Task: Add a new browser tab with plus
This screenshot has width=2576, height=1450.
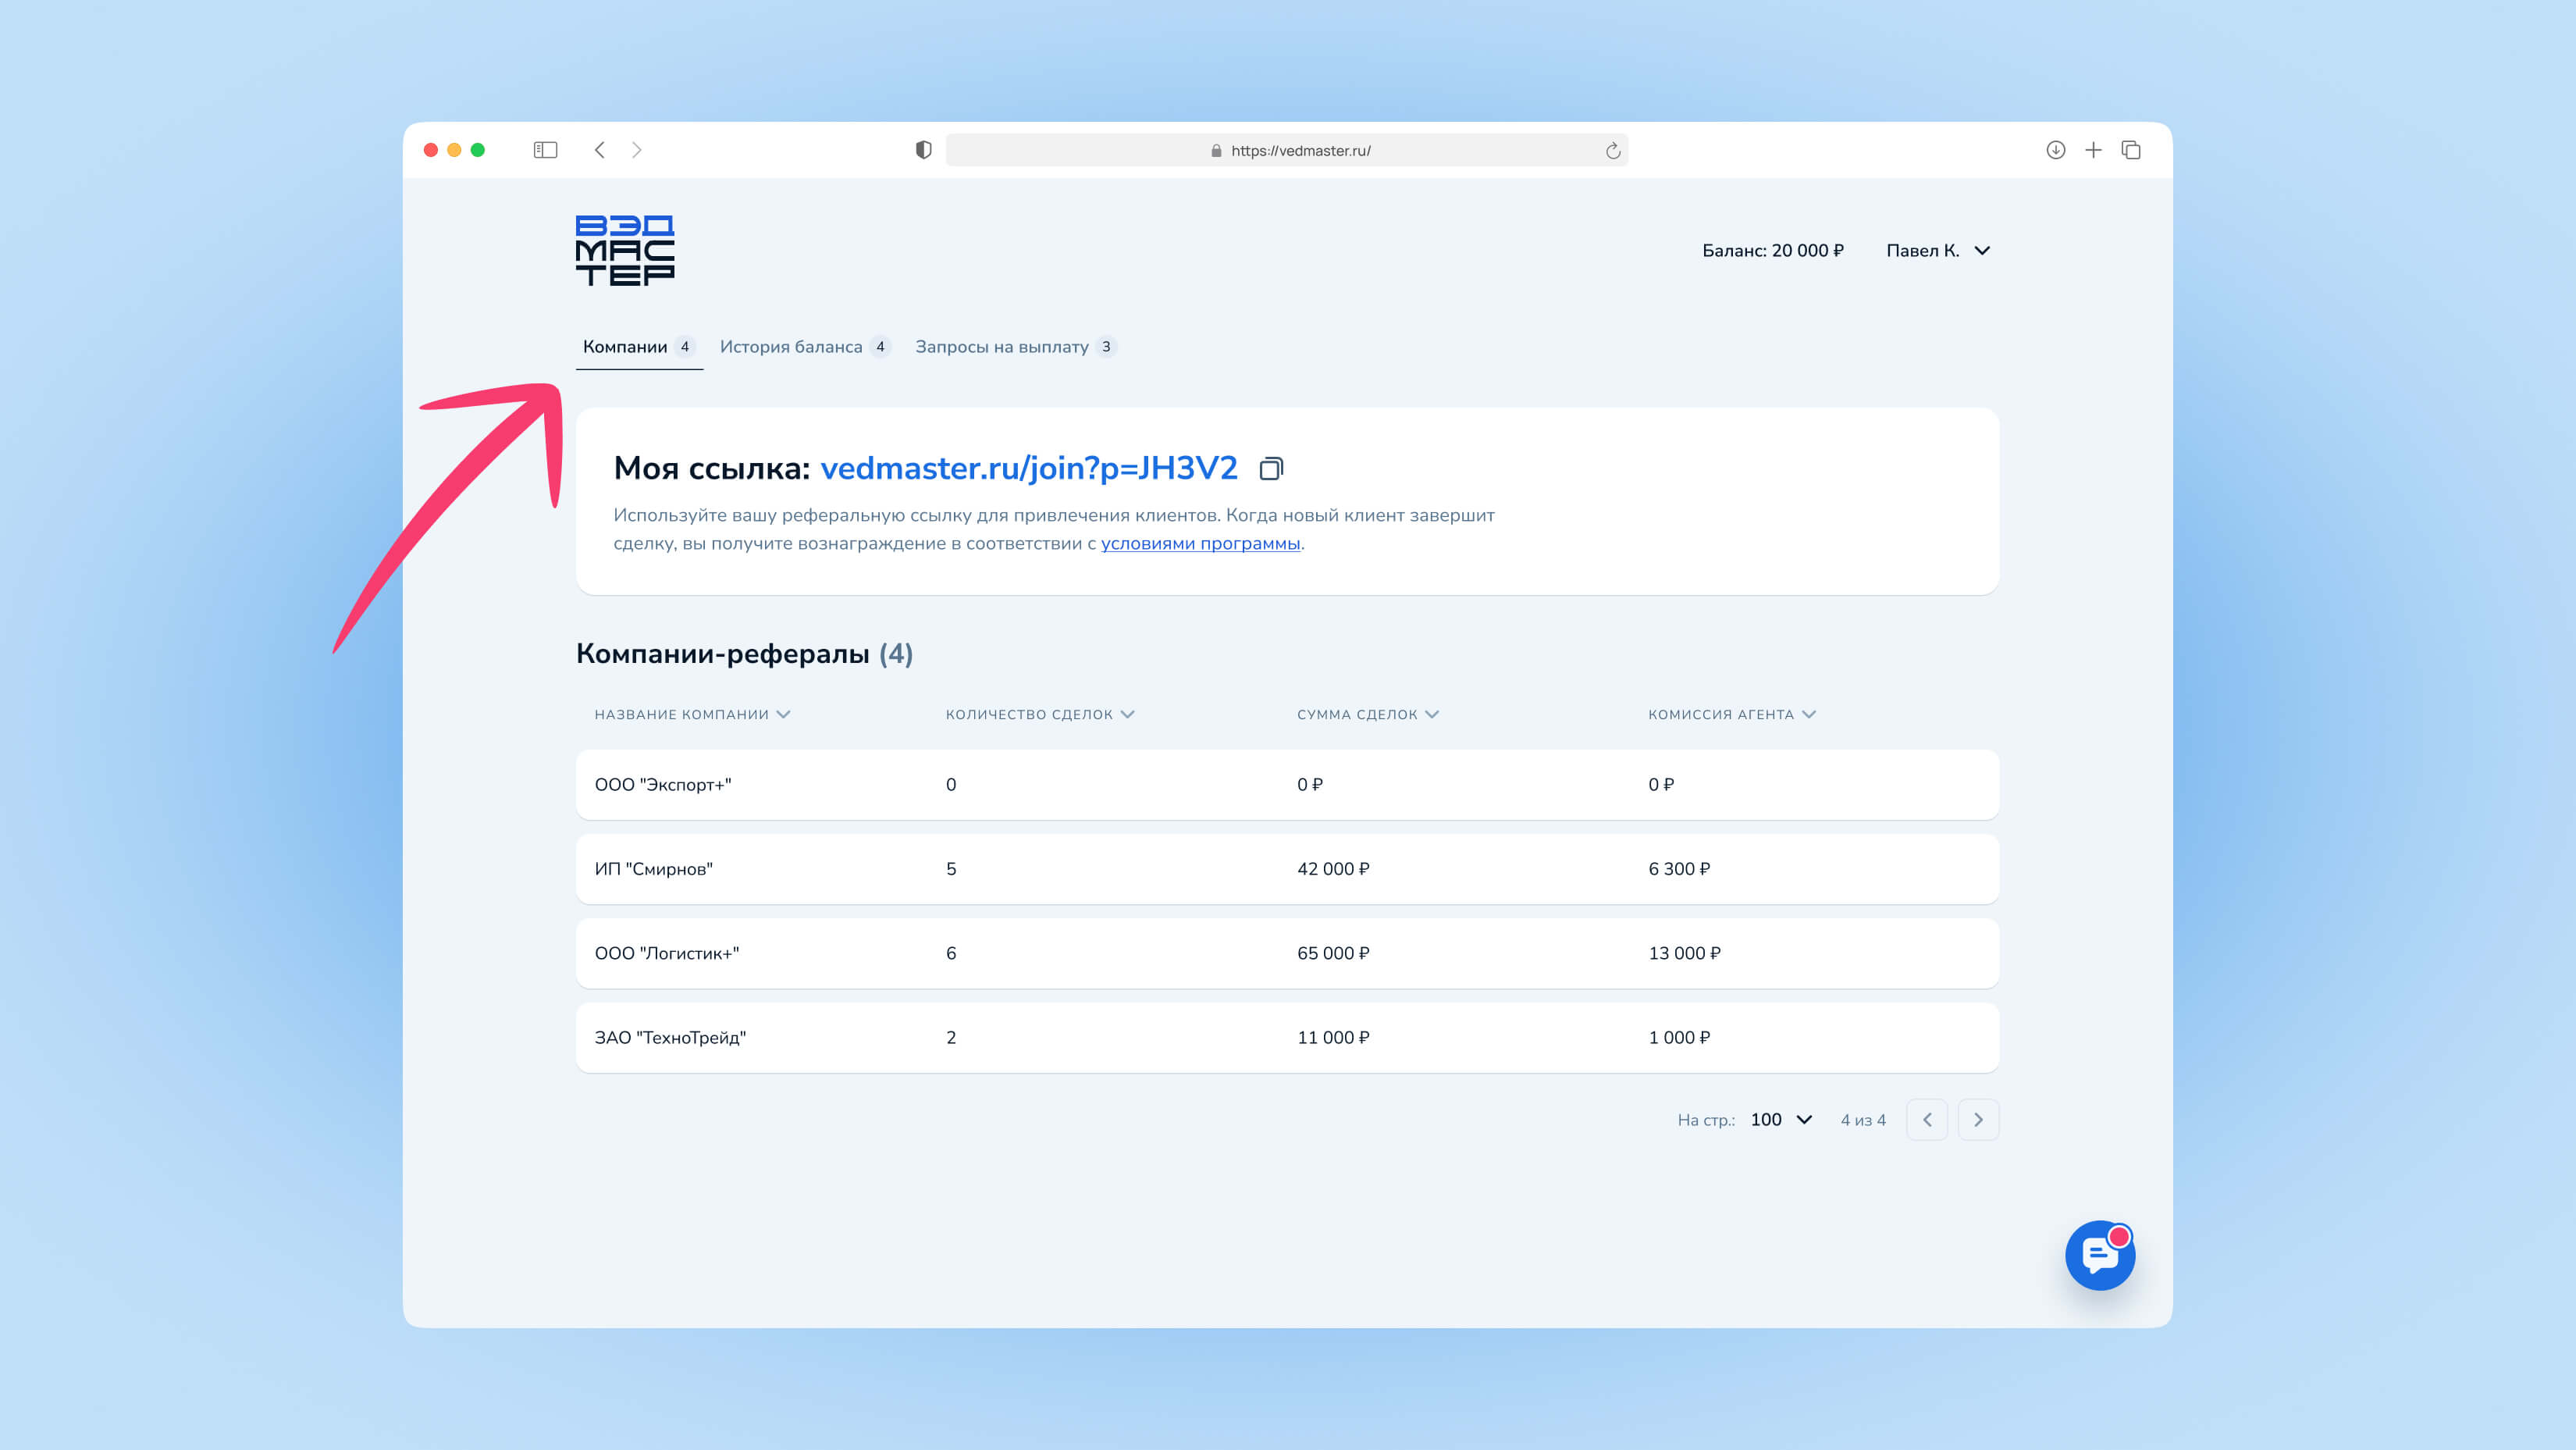Action: tap(2093, 150)
